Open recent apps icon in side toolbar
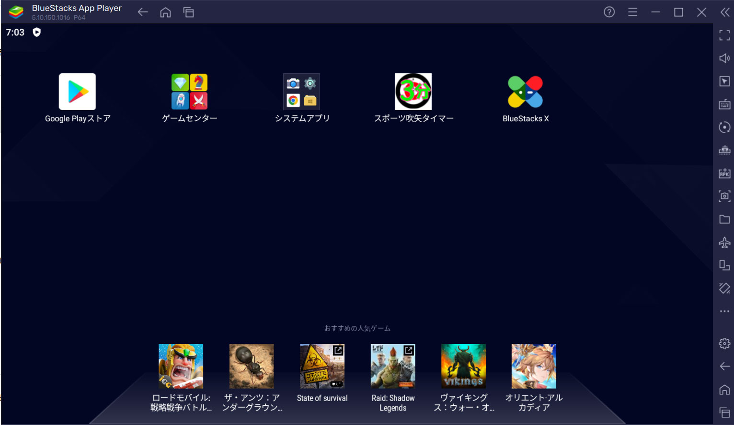 (724, 413)
